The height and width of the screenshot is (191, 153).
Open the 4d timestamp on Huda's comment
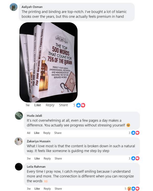click(29, 133)
